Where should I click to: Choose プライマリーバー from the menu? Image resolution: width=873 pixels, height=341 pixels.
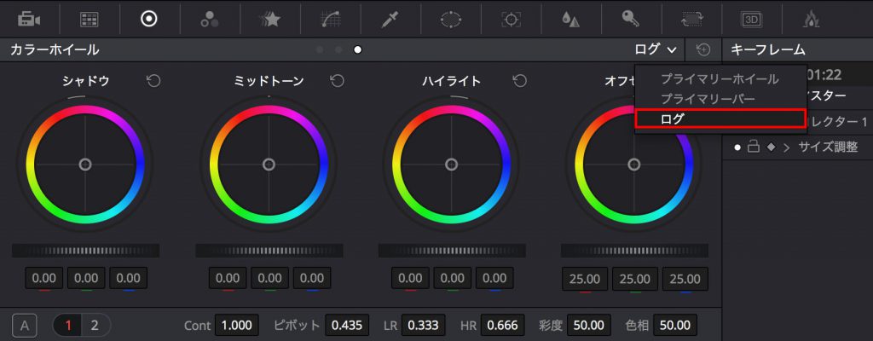[x=708, y=99]
